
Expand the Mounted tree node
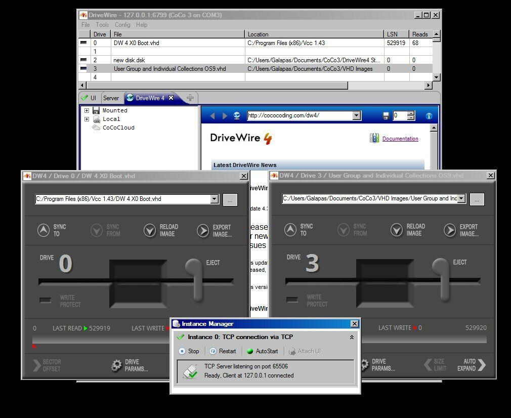tap(87, 110)
